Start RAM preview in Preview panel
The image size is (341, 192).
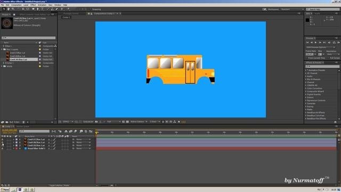pos(339,43)
